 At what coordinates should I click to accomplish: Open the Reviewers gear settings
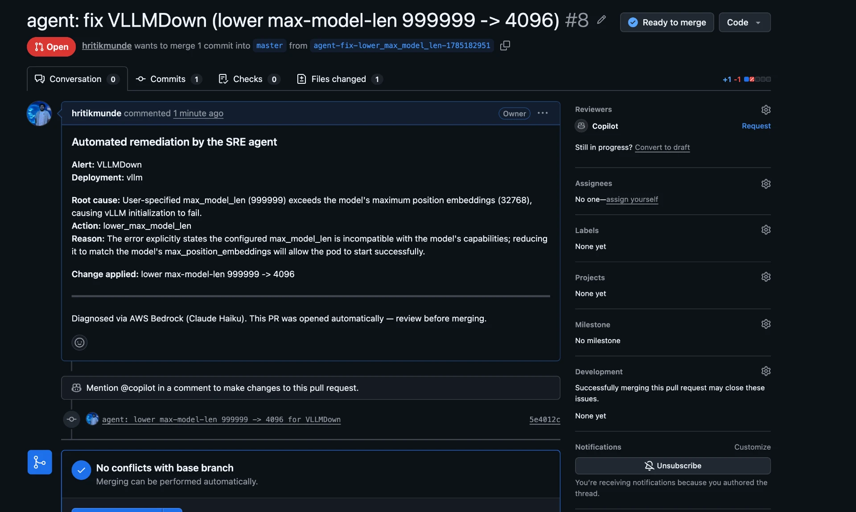[766, 110]
